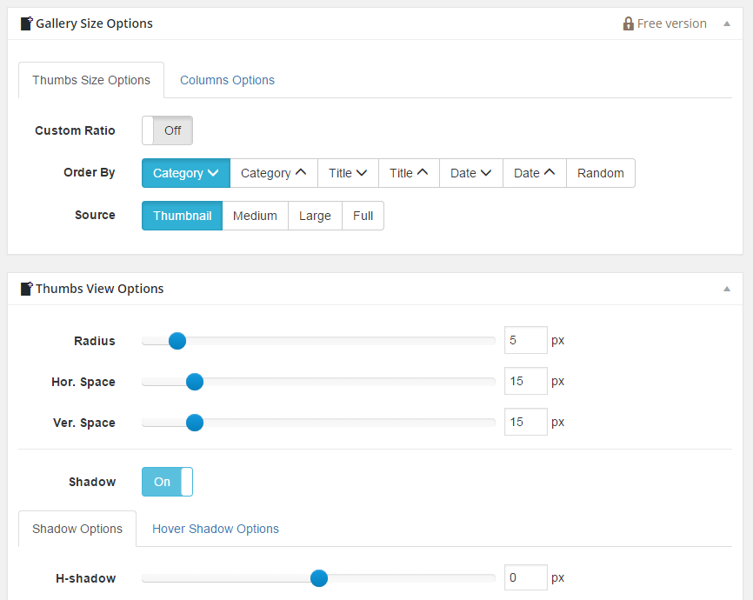Choose Medium as image source

coord(255,216)
